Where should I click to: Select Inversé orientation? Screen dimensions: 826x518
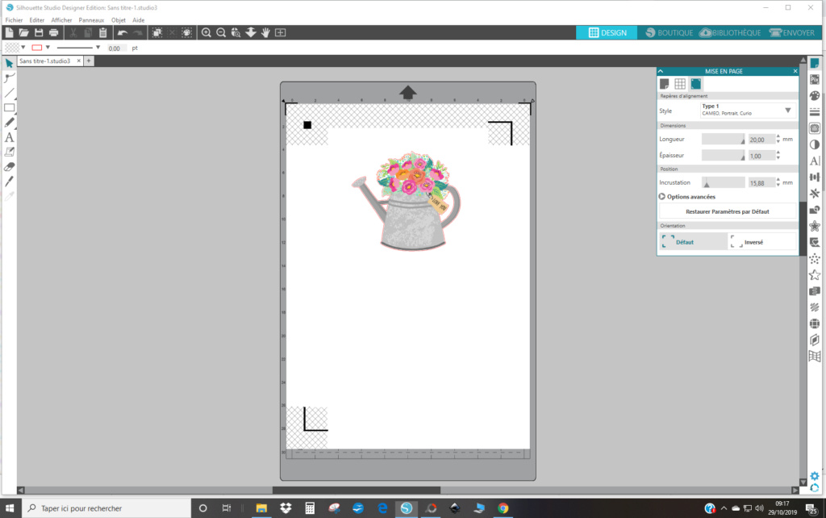click(x=762, y=242)
